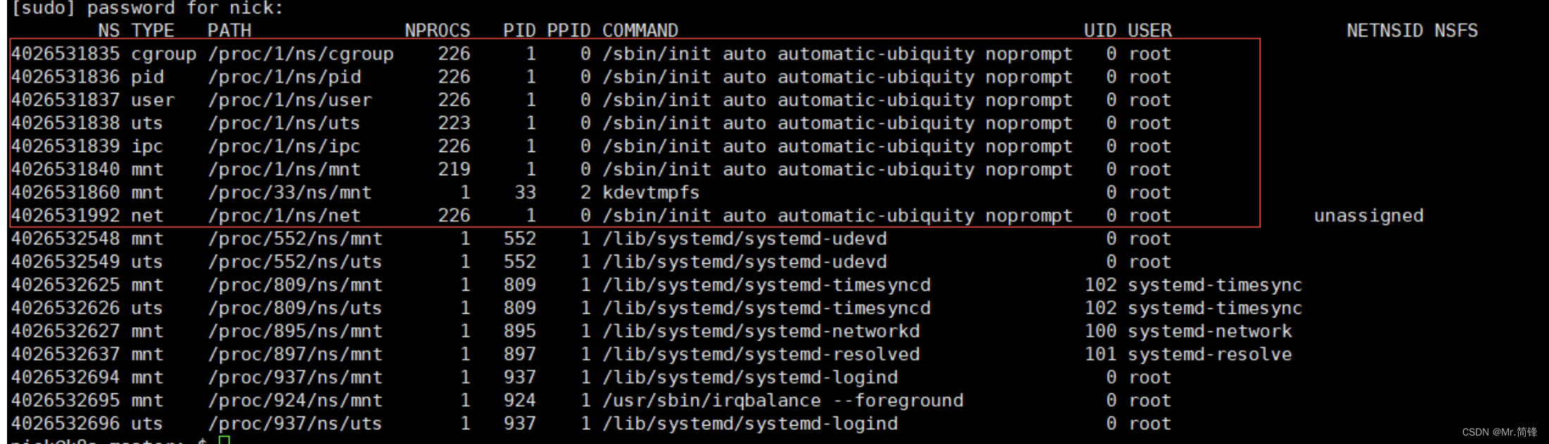Click the NPROCS column header

click(437, 30)
